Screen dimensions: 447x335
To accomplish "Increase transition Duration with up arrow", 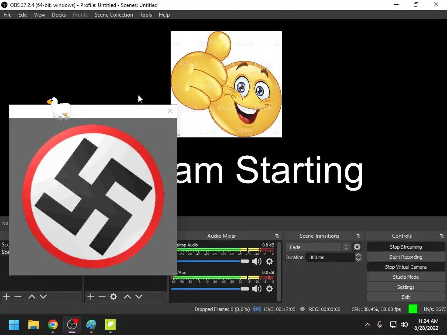I will click(358, 255).
